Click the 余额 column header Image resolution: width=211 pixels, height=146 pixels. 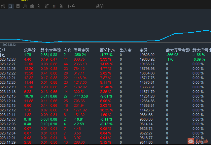144,50
